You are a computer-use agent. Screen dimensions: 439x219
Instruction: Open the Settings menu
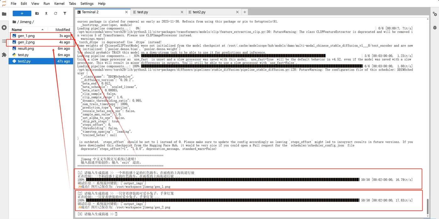point(87,3)
